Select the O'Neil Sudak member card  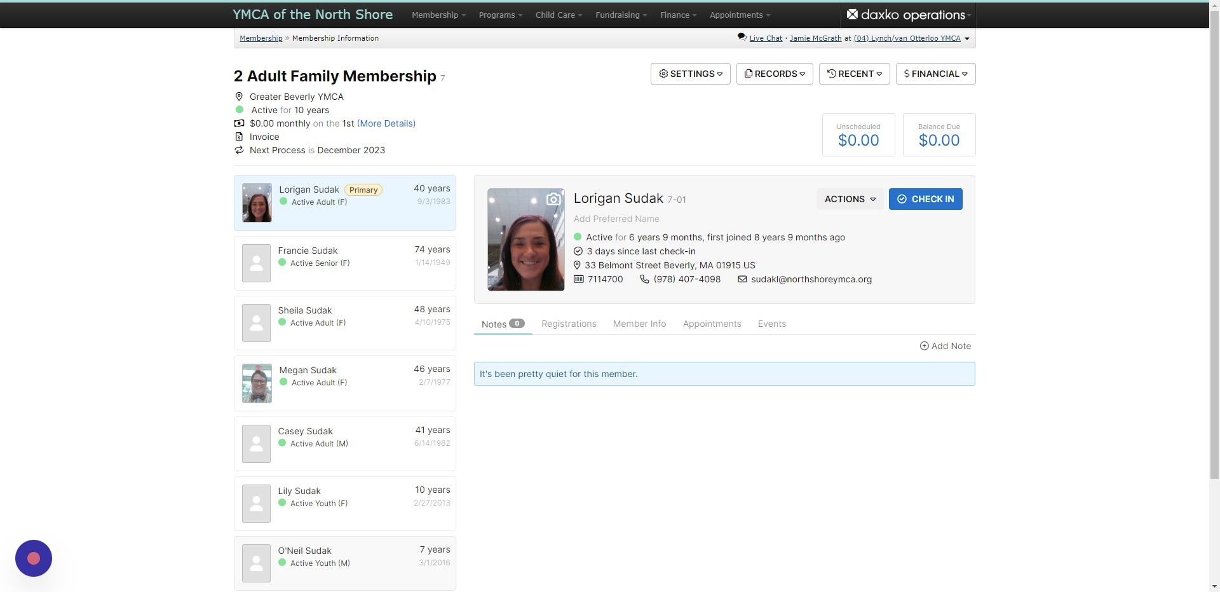pyautogui.click(x=345, y=563)
